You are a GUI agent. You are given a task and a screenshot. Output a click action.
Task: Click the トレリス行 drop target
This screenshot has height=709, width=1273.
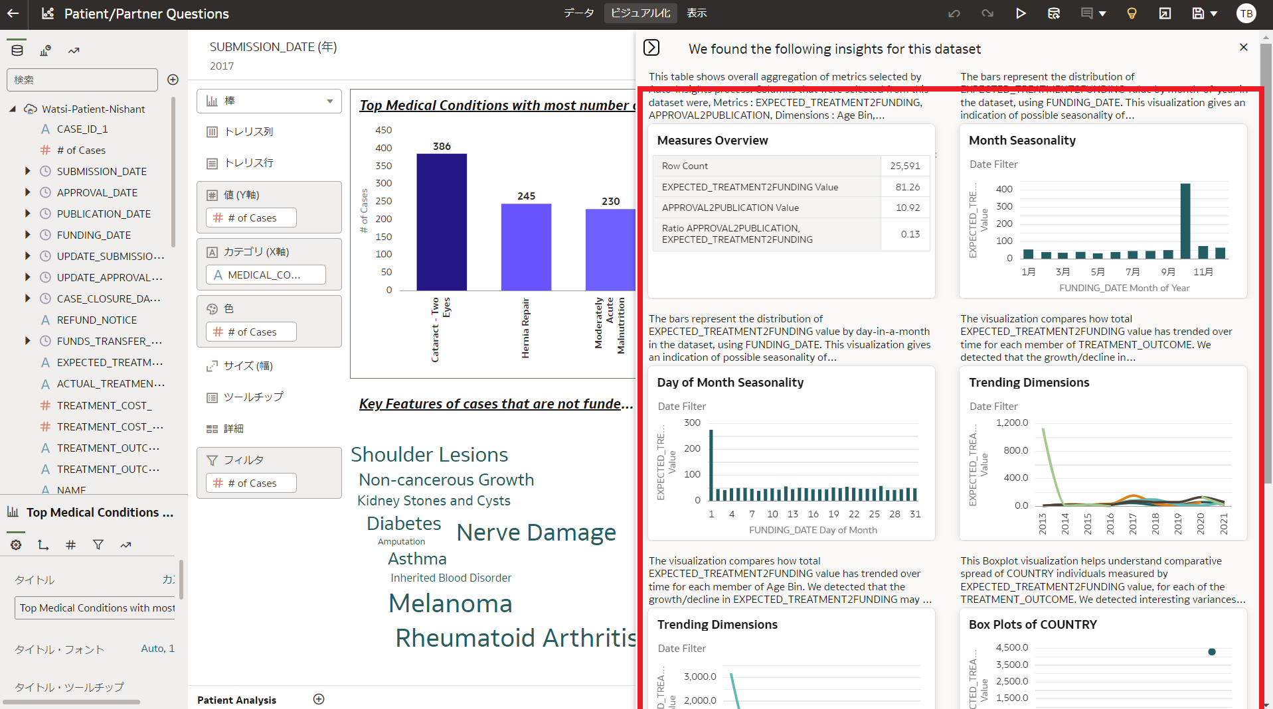click(x=269, y=162)
